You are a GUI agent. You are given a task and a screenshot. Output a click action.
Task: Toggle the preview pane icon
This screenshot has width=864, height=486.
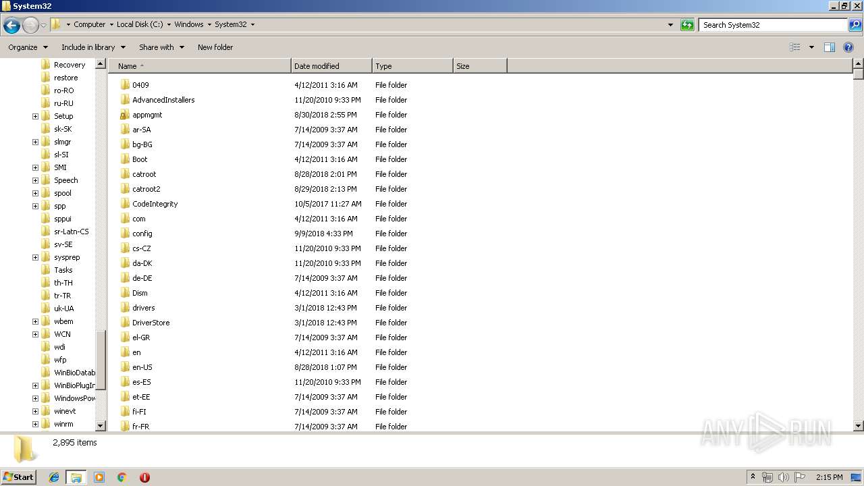pos(830,47)
